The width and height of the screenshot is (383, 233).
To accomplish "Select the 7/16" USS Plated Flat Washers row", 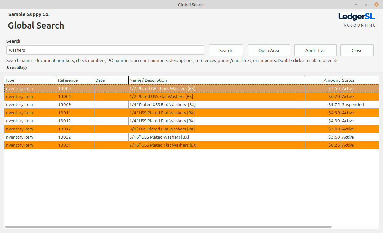I will pos(191,145).
